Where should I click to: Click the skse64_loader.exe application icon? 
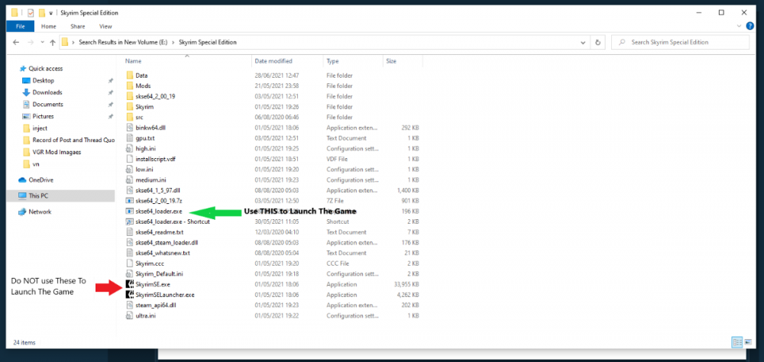(129, 212)
